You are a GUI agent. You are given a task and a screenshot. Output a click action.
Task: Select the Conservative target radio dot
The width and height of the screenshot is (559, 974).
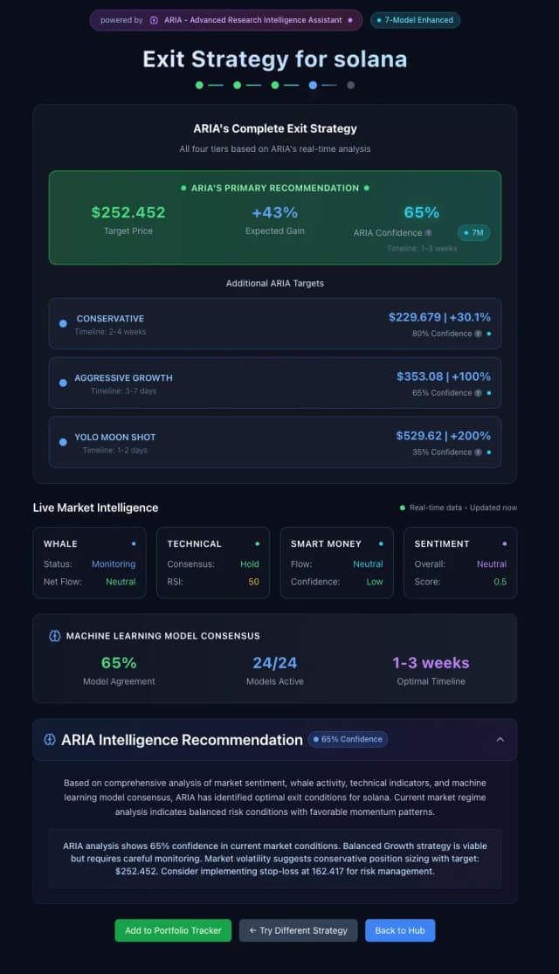pos(63,324)
